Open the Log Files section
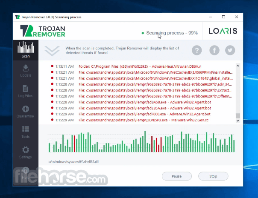The image size is (258, 198). (x=26, y=91)
